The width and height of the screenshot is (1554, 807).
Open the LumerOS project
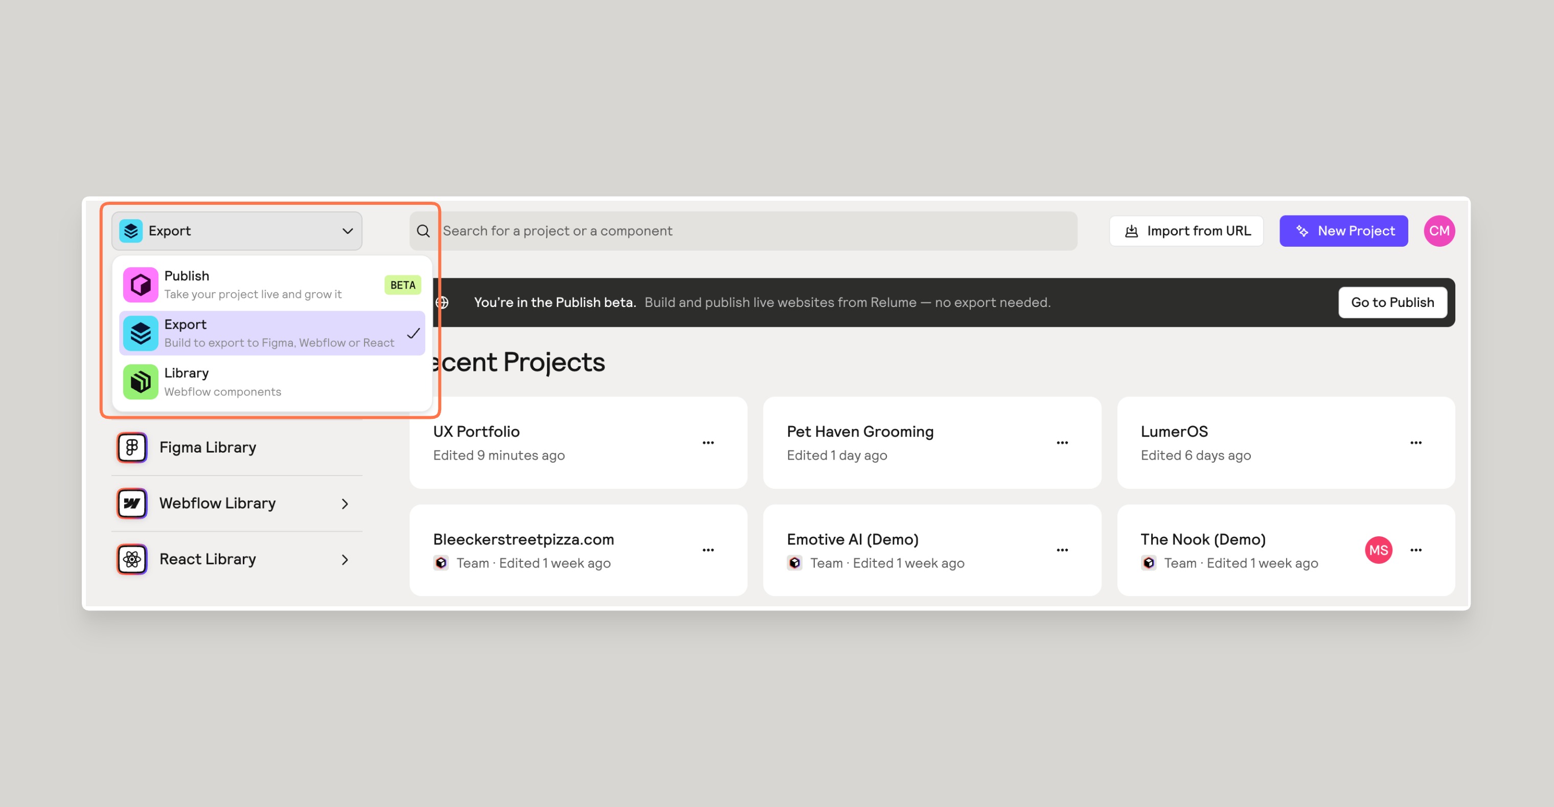pos(1286,442)
